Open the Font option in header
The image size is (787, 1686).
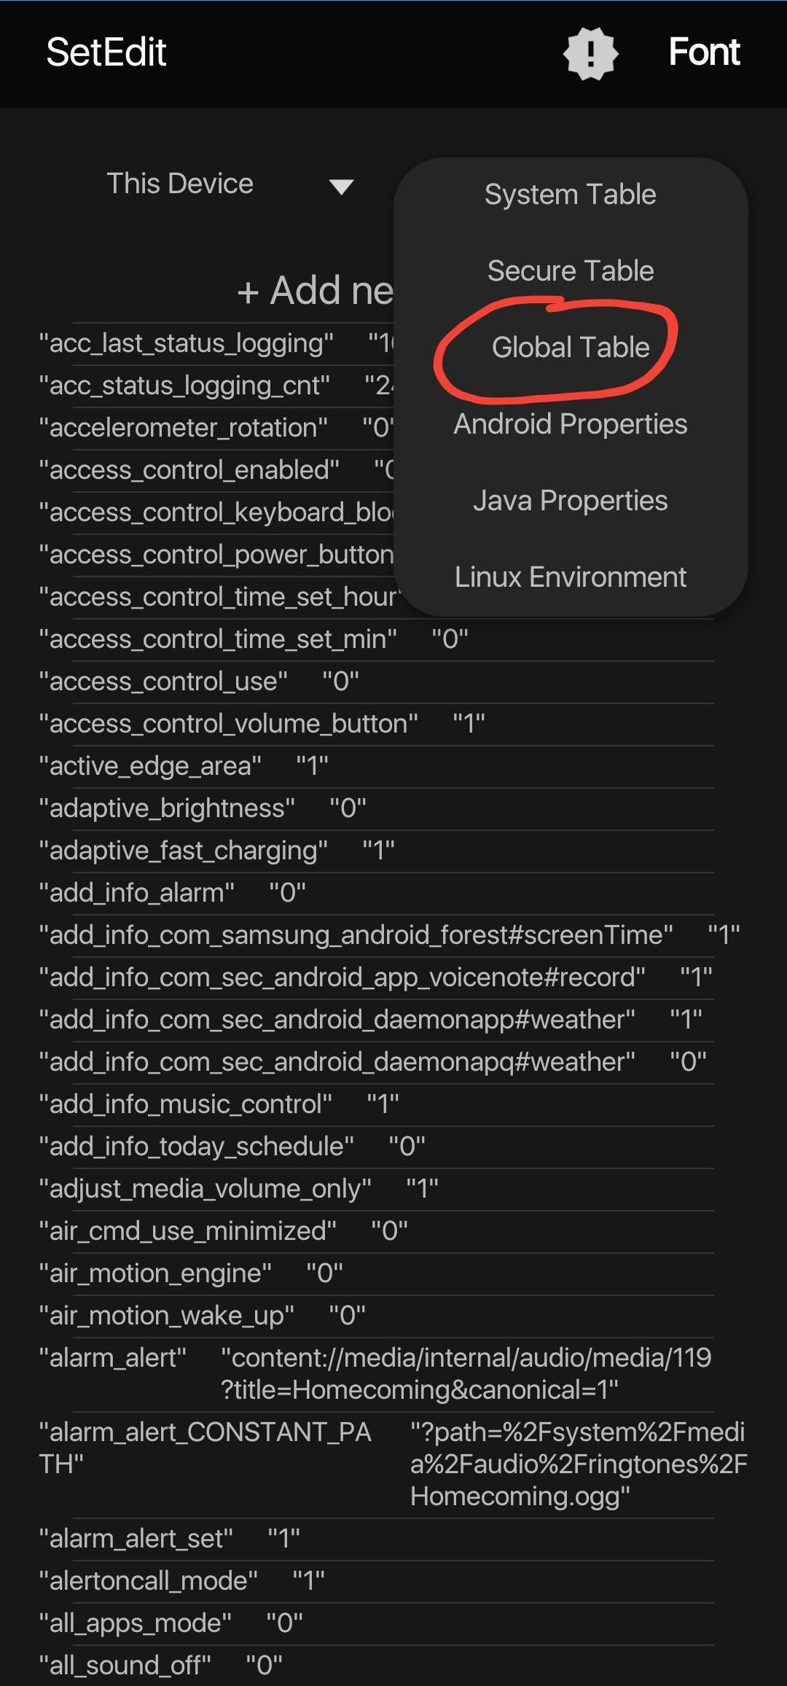coord(704,52)
